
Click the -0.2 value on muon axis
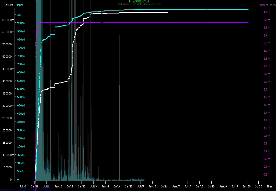pyautogui.click(x=265, y=174)
